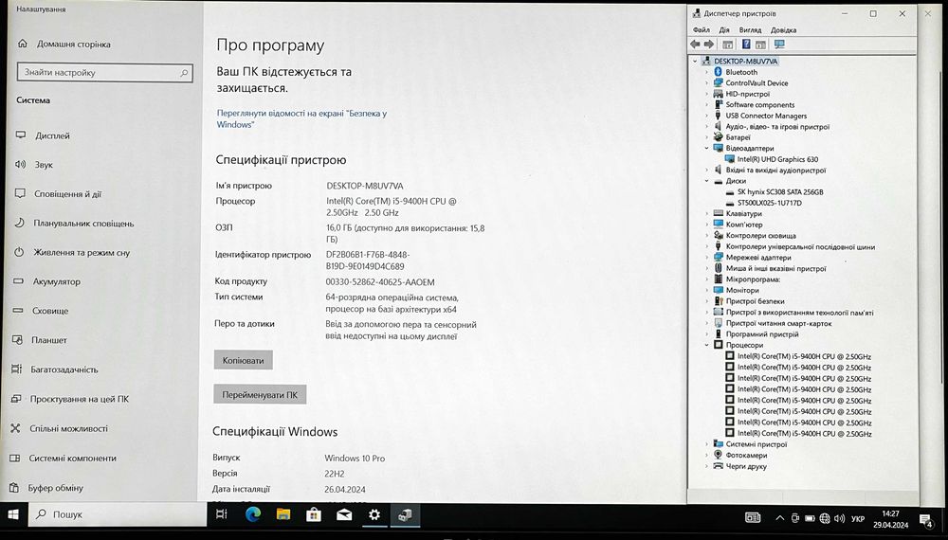Screen dimensions: 948x540
Task: Click the Копіювати button under device specifications
Action: (x=243, y=361)
